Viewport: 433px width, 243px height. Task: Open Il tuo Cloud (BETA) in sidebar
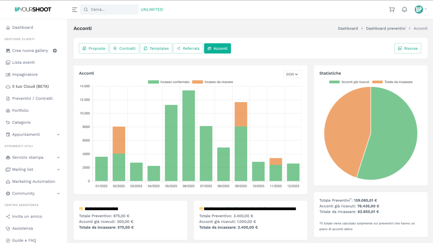(30, 86)
